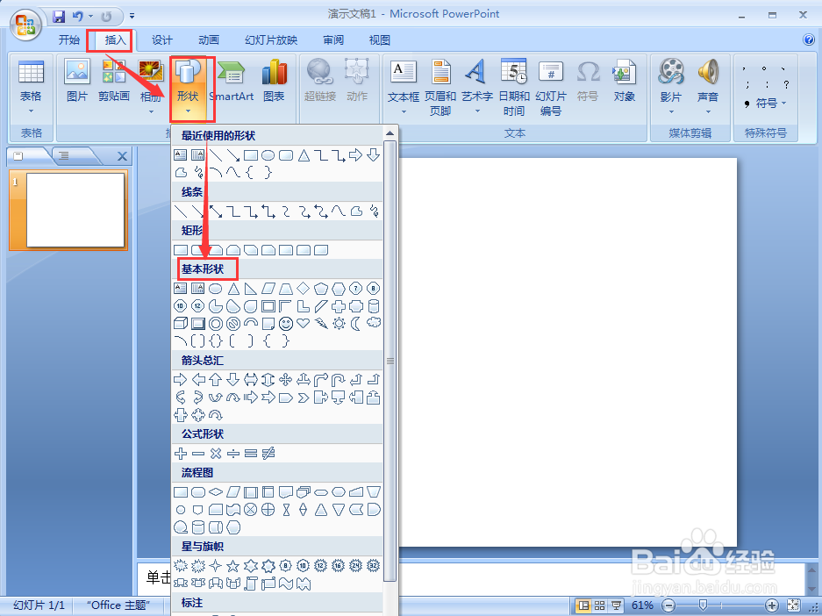Select the cube basic shape
Screen dimensions: 822x616
coord(181,324)
